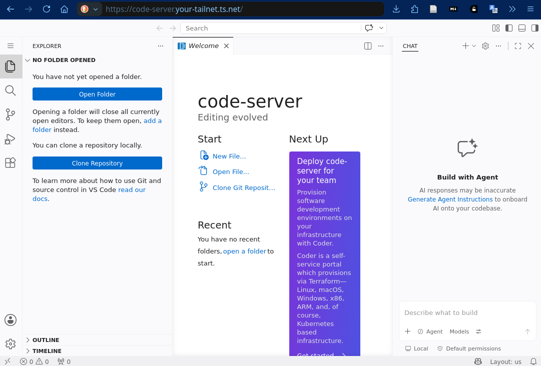Expand new chat dropdown arrow
Screen dimensions: 541x366
tap(474, 46)
